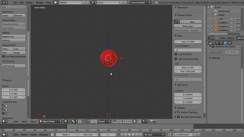This screenshot has height=137, width=244.
Task: Click the play animation button
Action: 133,135
